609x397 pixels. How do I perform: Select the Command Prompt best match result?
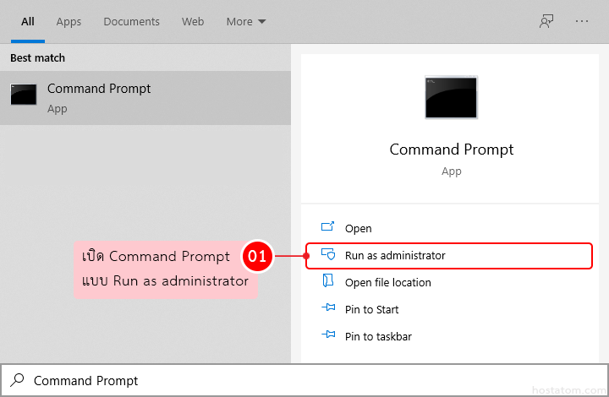(145, 98)
